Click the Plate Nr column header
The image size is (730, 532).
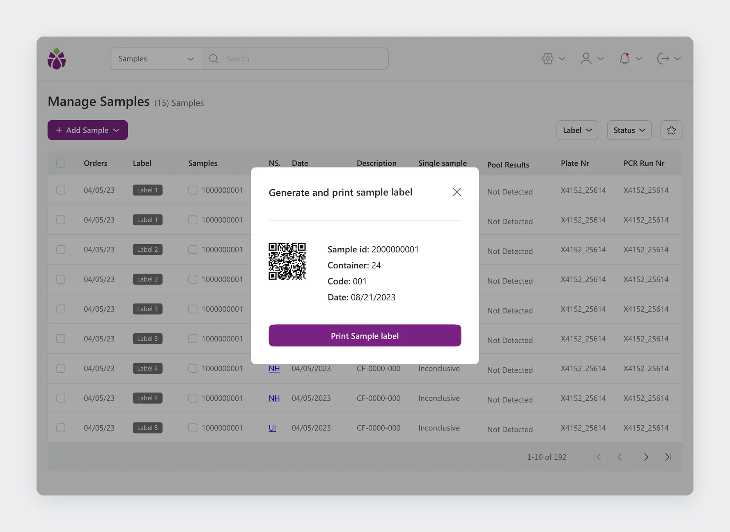(x=575, y=163)
